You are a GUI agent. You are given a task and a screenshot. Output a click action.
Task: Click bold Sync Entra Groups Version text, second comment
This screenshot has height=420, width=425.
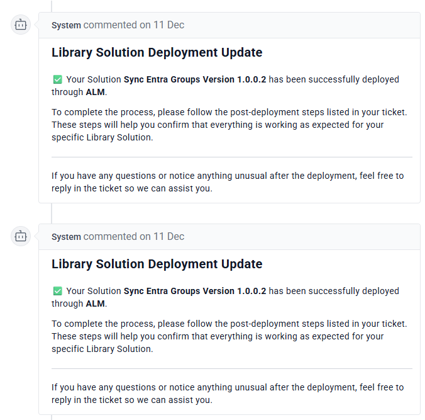194,292
